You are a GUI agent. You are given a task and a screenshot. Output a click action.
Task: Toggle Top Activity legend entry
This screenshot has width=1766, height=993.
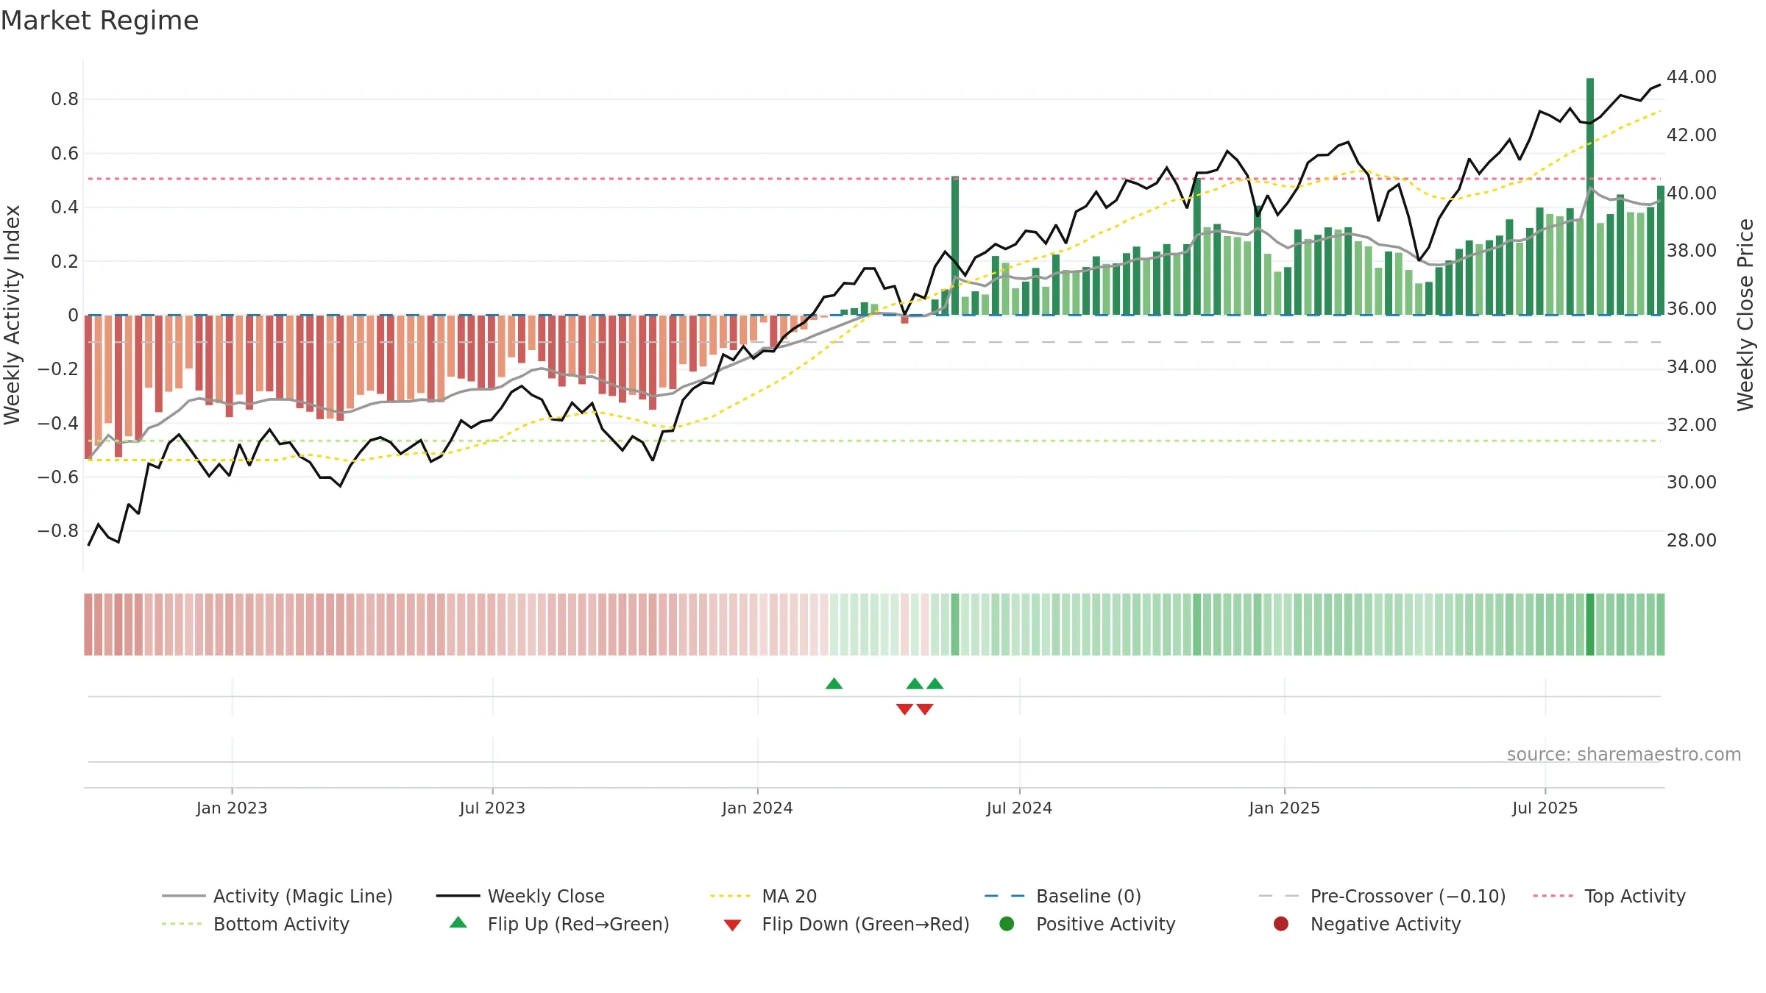click(1609, 896)
